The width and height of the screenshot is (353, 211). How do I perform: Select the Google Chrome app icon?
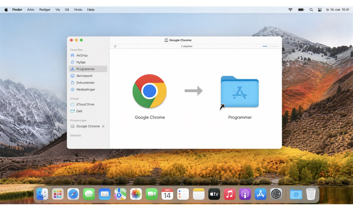tap(149, 91)
